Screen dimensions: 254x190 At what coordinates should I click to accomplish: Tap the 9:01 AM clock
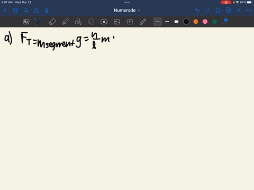[7, 2]
